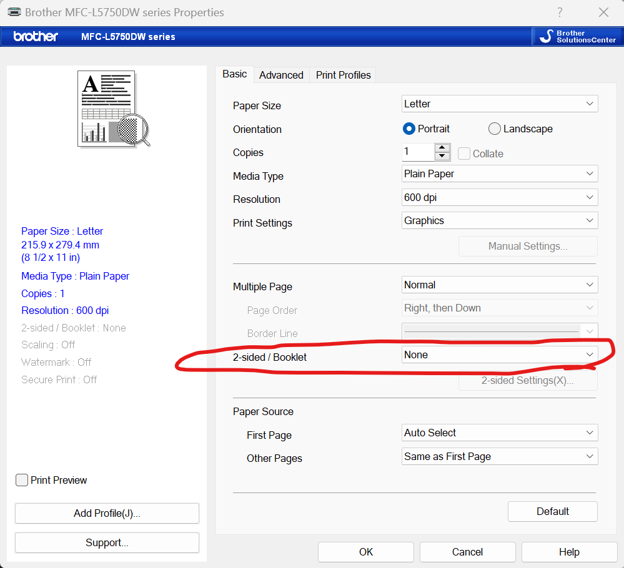Click the question mark help icon
This screenshot has height=568, width=624.
tap(560, 12)
